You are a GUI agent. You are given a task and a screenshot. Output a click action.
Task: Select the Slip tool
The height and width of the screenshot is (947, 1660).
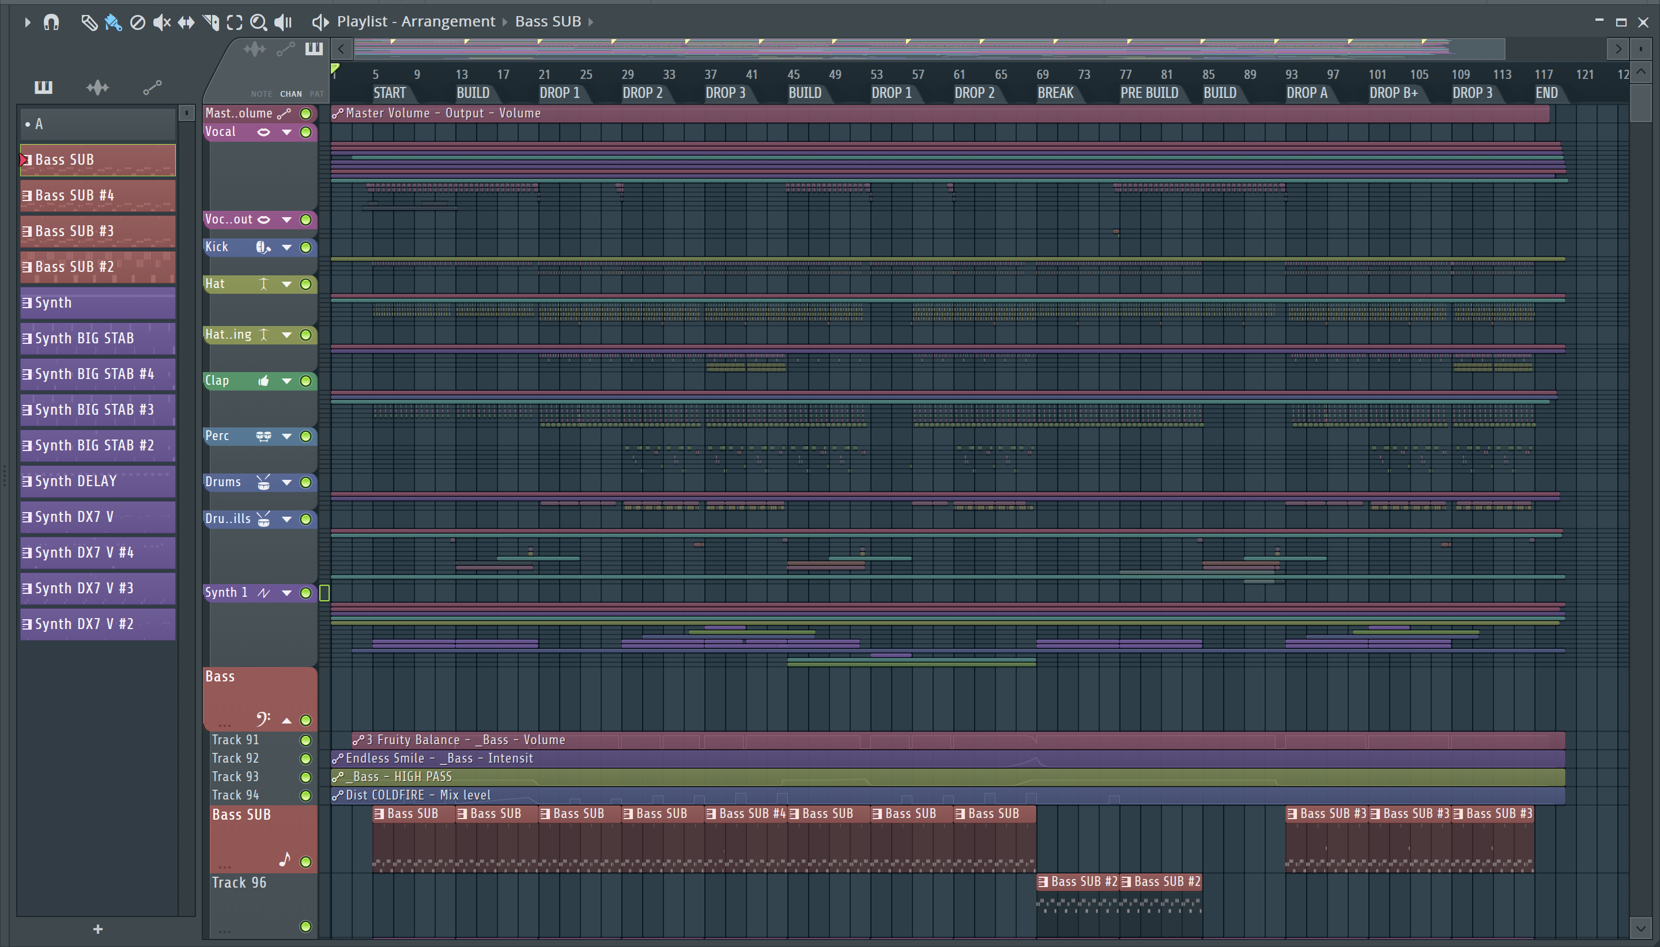pyautogui.click(x=186, y=22)
